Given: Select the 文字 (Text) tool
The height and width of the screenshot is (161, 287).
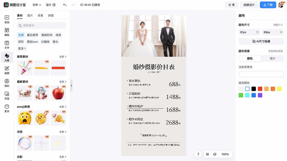Looking at the screenshot, I should 7,45.
